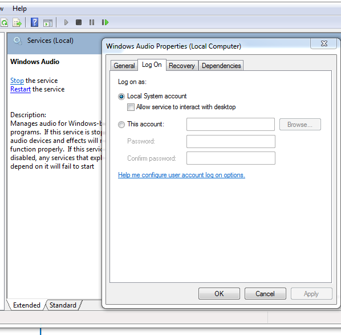Click the "Description:" label text

(29, 115)
